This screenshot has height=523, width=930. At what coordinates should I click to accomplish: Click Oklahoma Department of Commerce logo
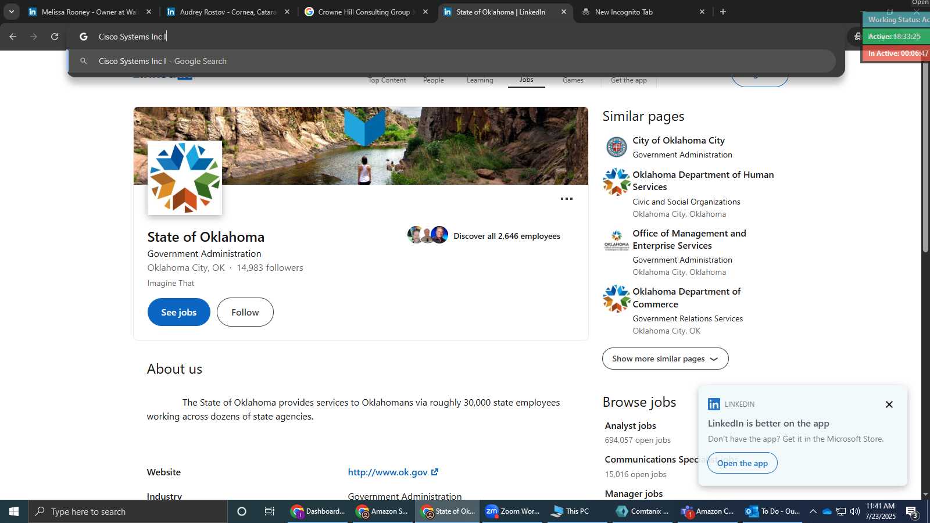click(617, 299)
